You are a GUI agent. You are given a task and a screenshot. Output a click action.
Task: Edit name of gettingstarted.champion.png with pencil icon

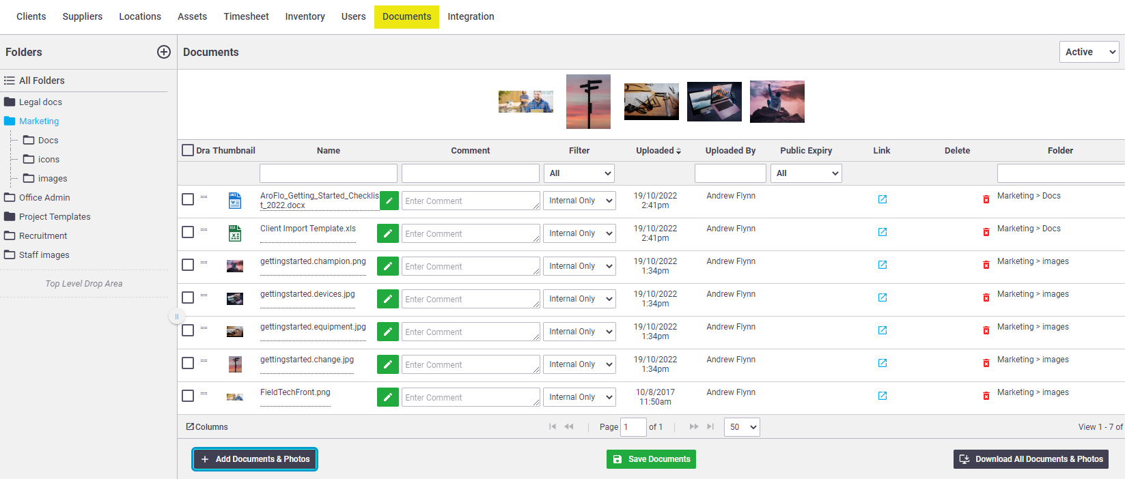point(388,266)
